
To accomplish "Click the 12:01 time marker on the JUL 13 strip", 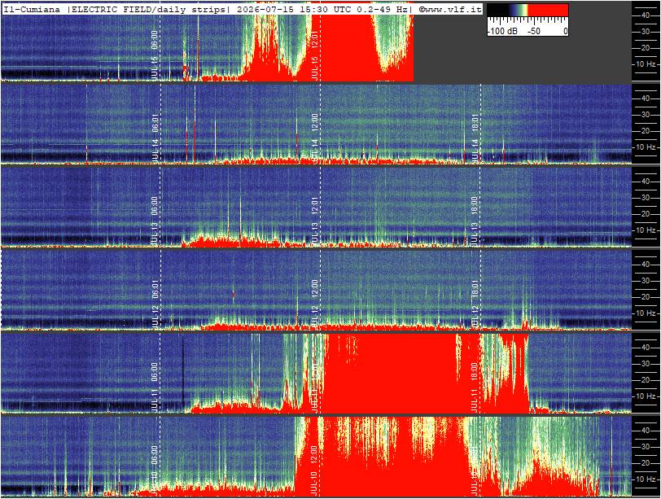I will click(x=314, y=205).
